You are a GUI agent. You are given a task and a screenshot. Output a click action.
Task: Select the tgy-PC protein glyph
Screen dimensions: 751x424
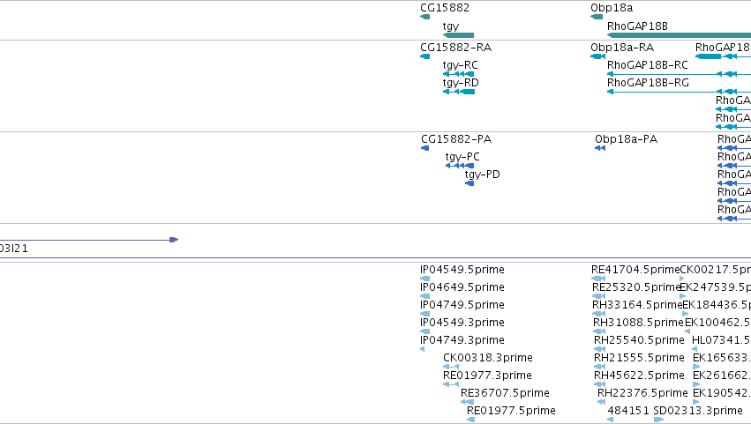point(460,166)
